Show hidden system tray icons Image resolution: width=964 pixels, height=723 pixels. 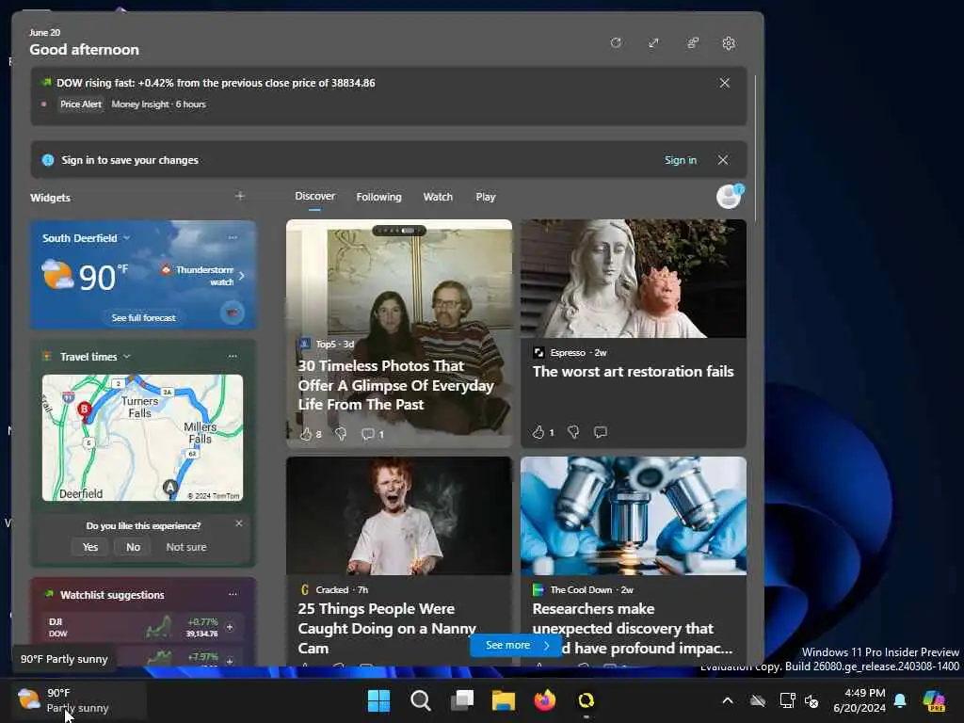728,700
